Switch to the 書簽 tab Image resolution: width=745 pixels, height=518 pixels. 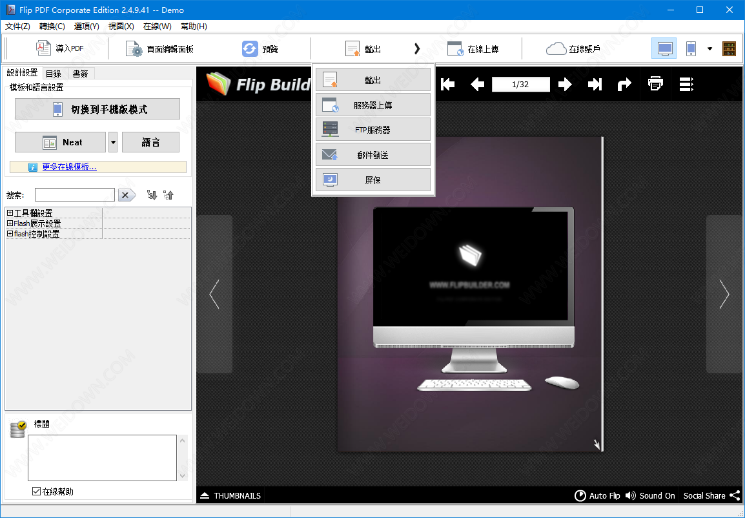(x=80, y=73)
